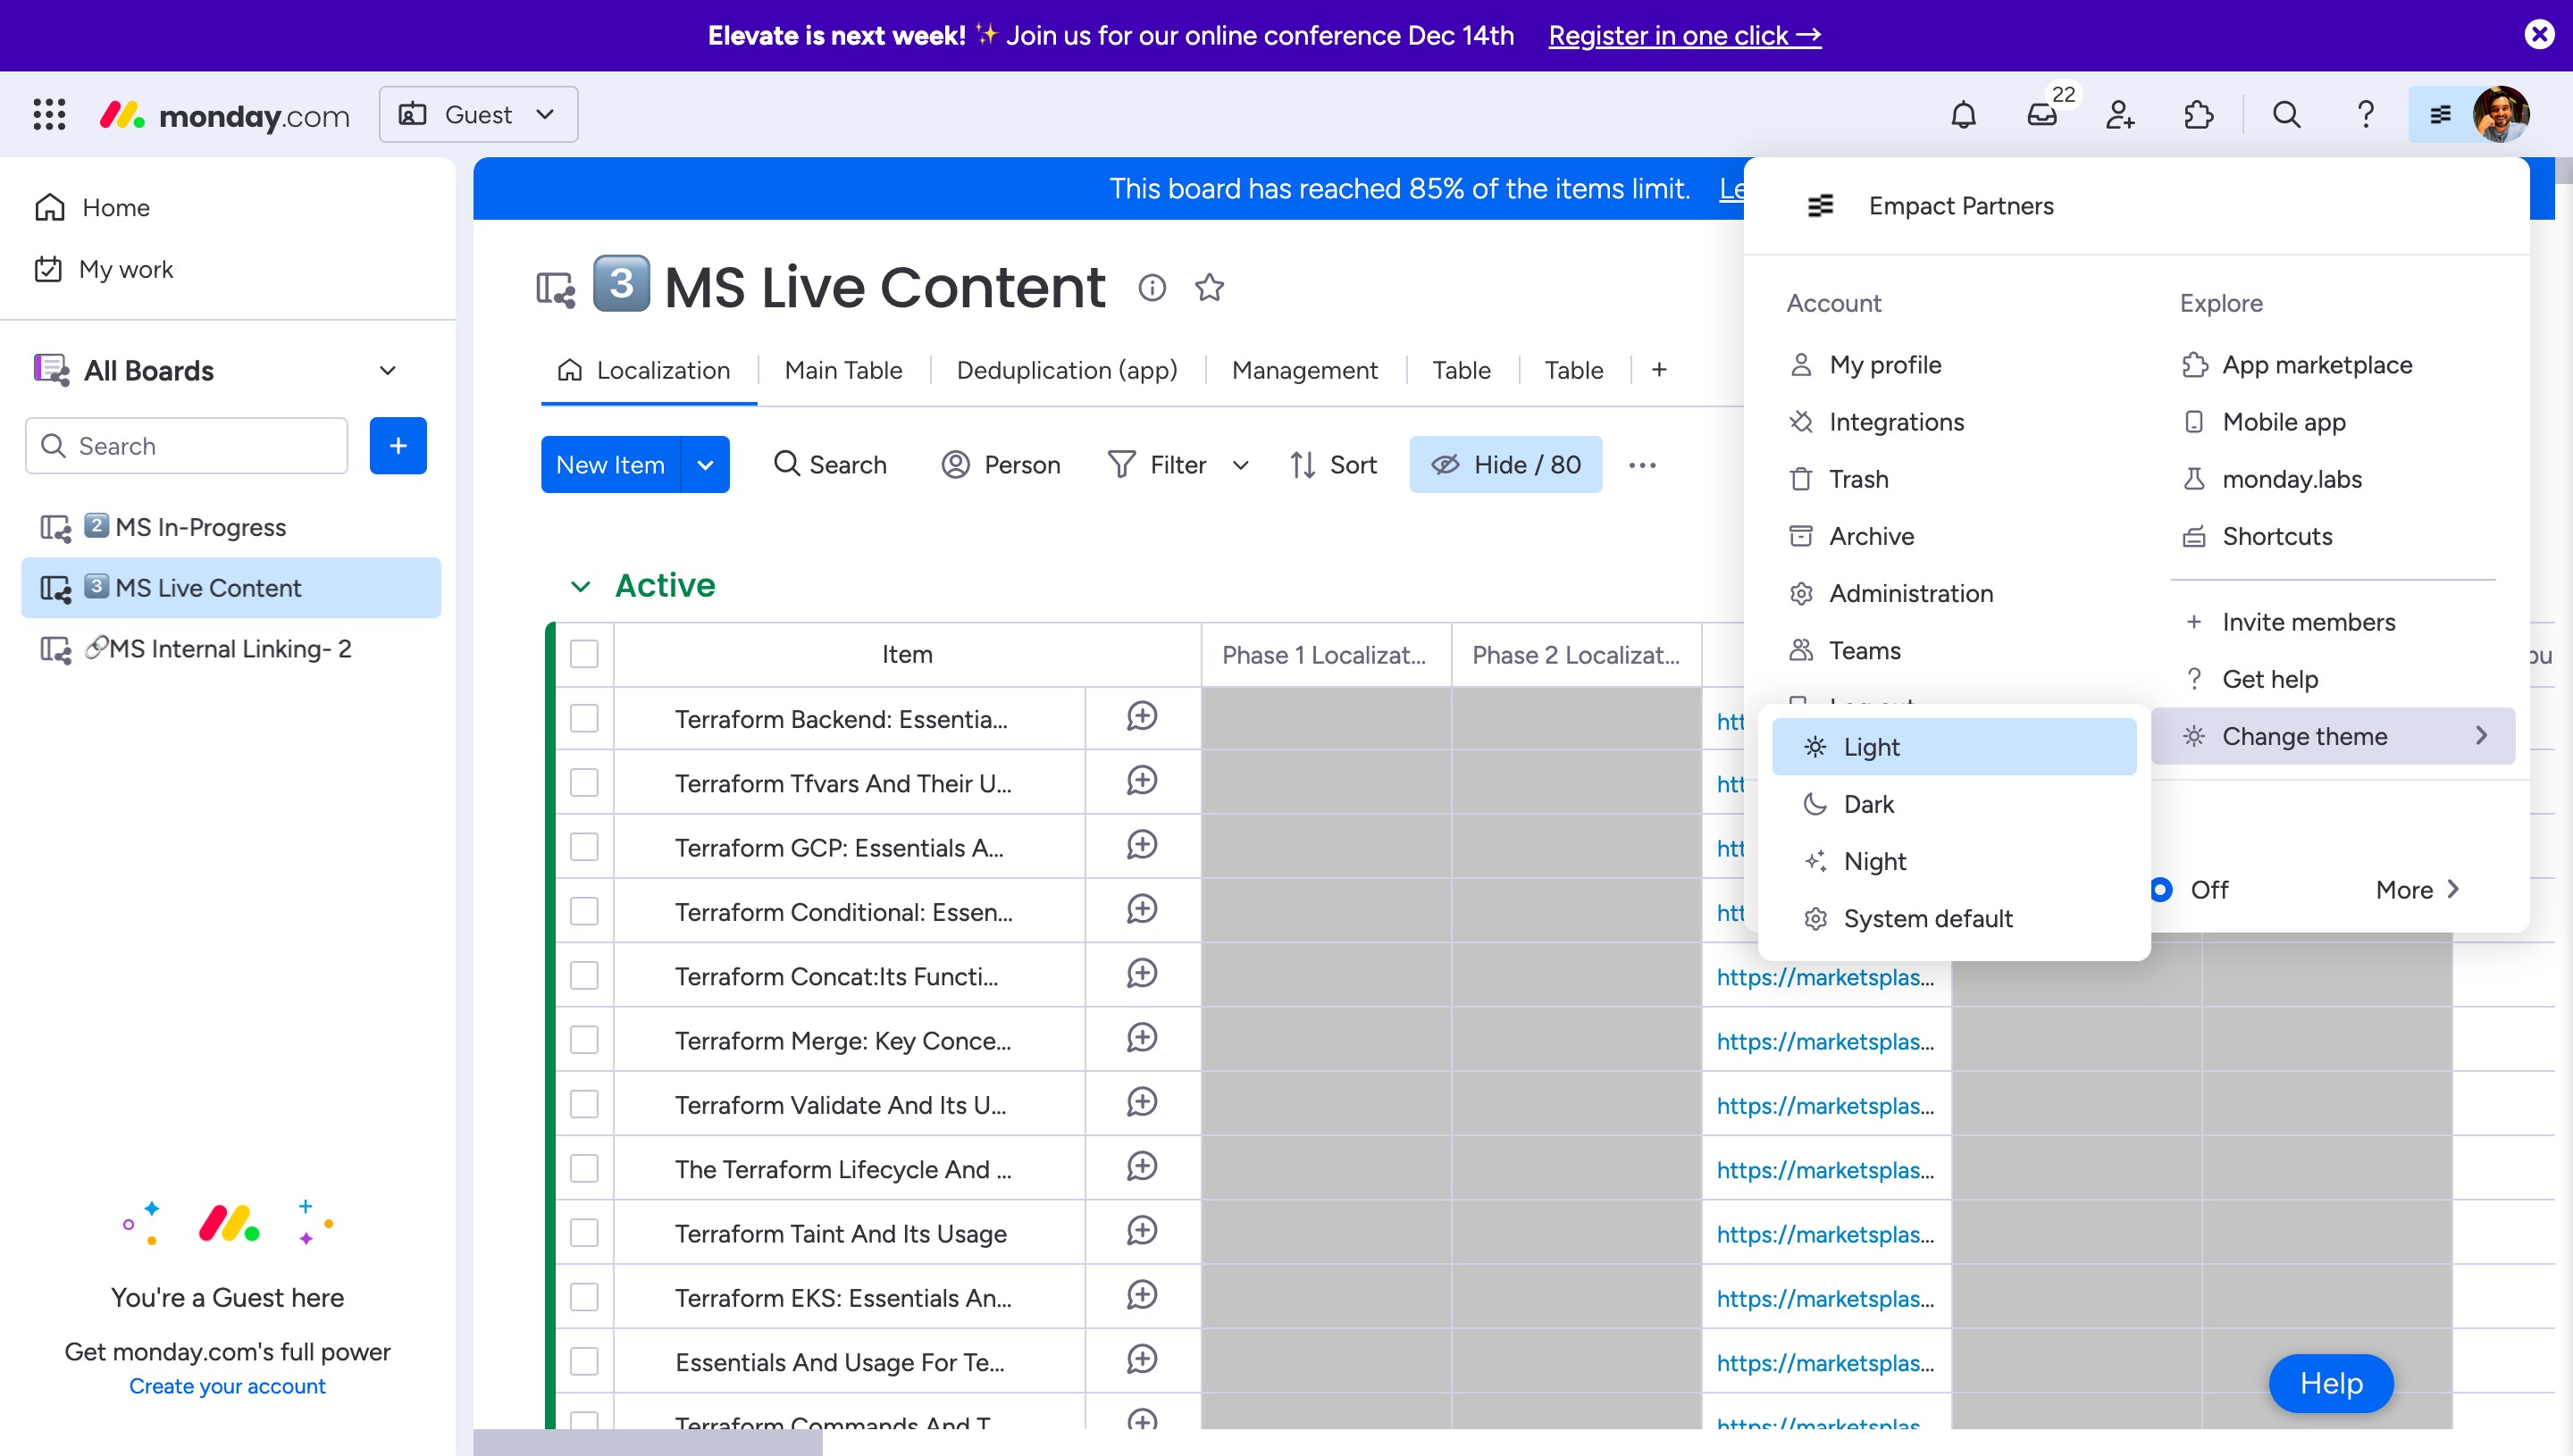Image resolution: width=2573 pixels, height=1456 pixels.
Task: Select the Dark theme option
Action: (1868, 804)
